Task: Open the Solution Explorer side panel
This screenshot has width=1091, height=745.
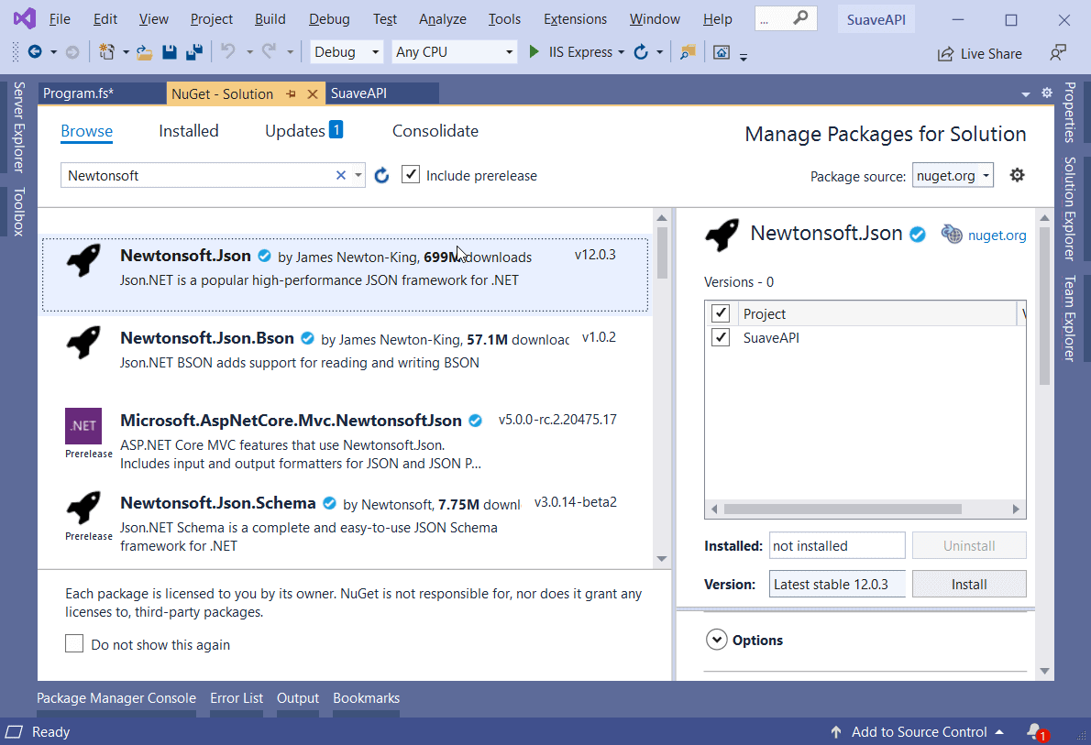Action: (1069, 209)
